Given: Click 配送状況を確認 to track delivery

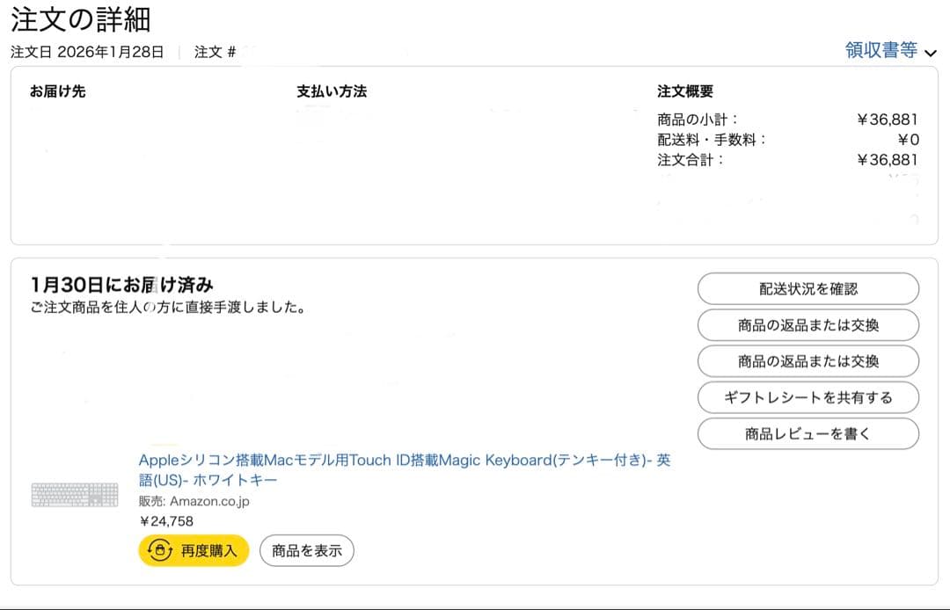Looking at the screenshot, I should click(807, 288).
